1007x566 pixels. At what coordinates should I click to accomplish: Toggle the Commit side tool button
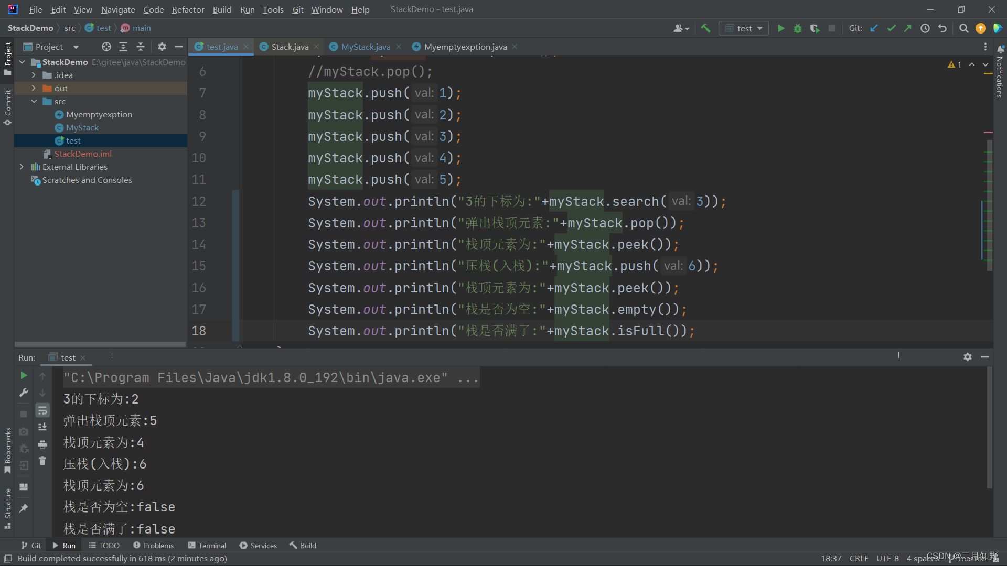point(7,107)
